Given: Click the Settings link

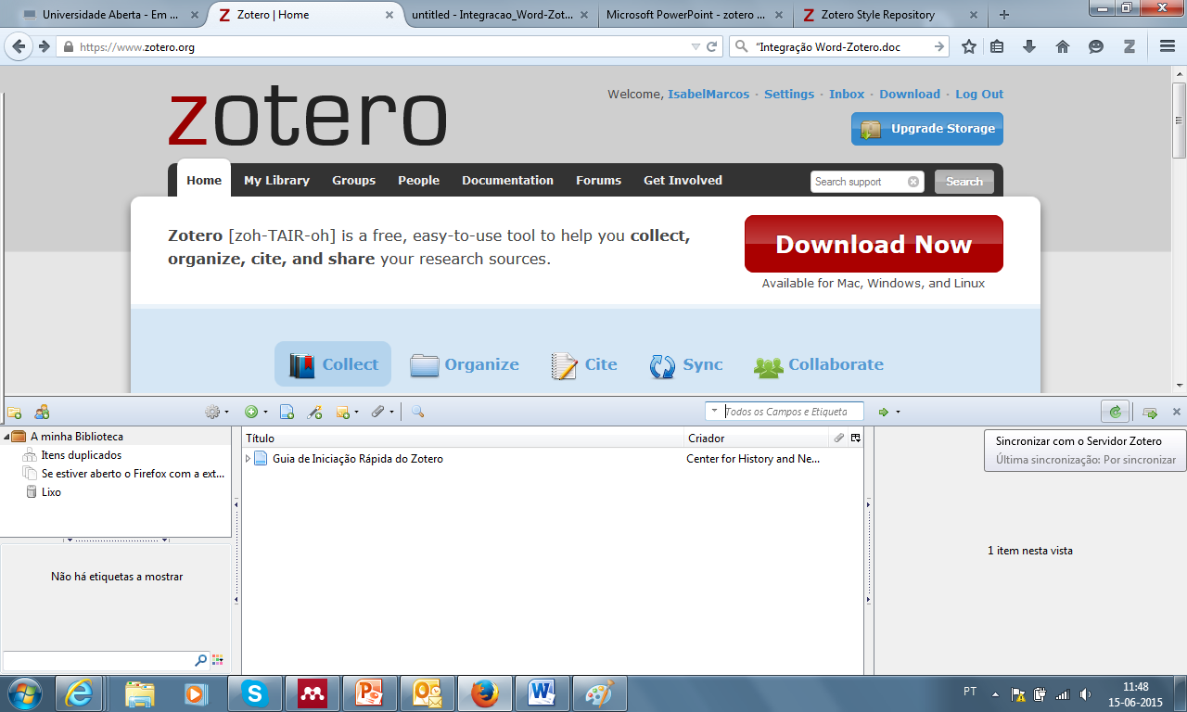Looking at the screenshot, I should 789,95.
